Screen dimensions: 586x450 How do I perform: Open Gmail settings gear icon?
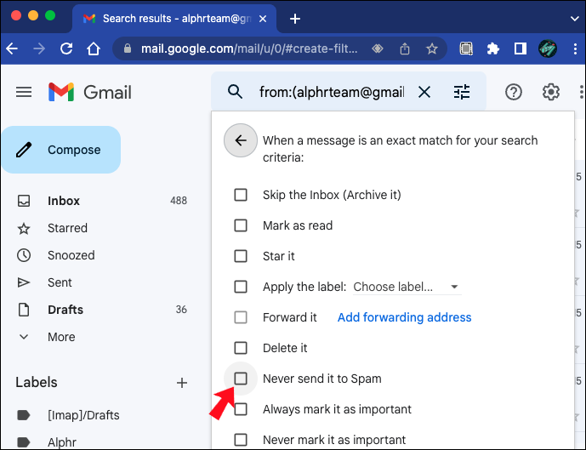[x=551, y=92]
